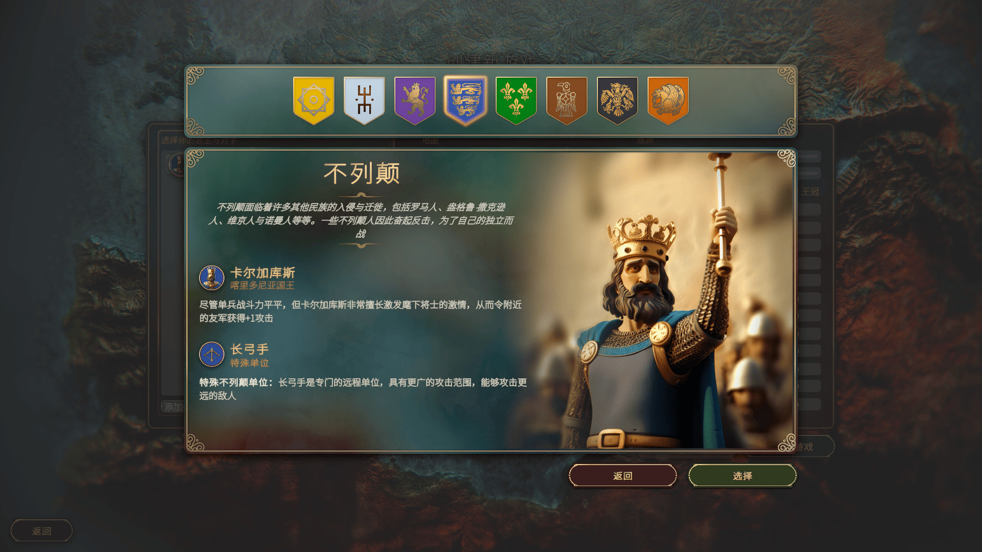This screenshot has width=982, height=552.
Task: Choose the white shield with brown rune symbol
Action: click(364, 100)
